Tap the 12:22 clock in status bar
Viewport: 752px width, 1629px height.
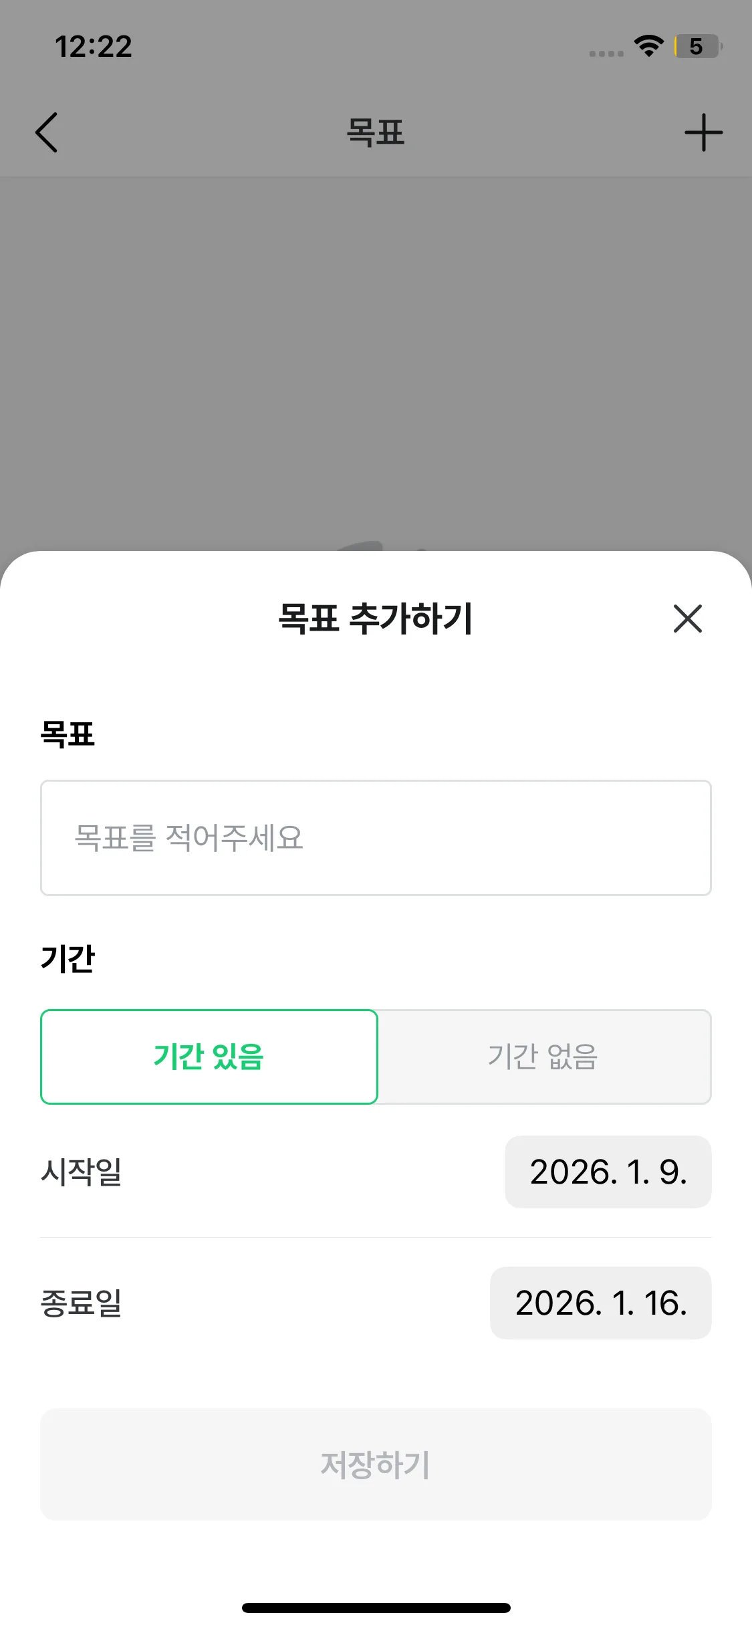pos(94,47)
